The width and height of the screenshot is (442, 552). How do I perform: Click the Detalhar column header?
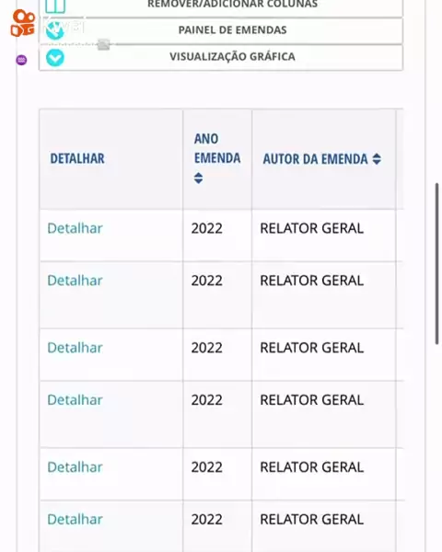77,158
